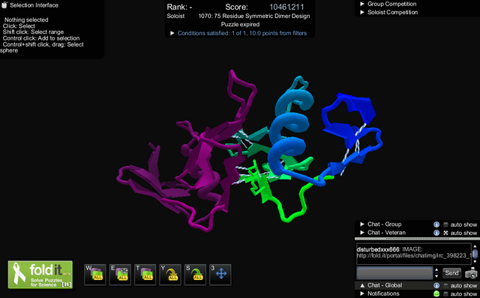Click the Wiggle All tool (W)
The image size is (480, 298).
(x=95, y=275)
